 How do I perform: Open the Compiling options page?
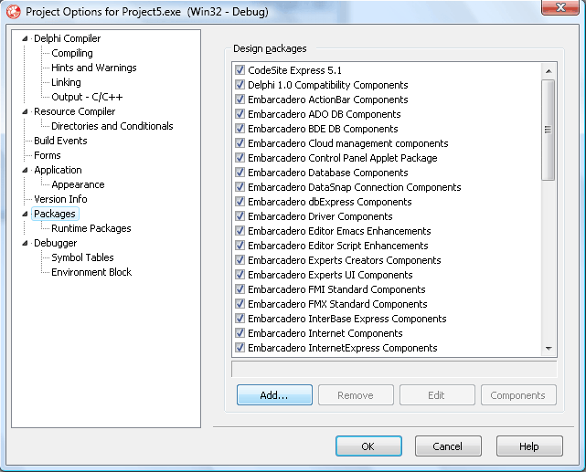coord(72,53)
